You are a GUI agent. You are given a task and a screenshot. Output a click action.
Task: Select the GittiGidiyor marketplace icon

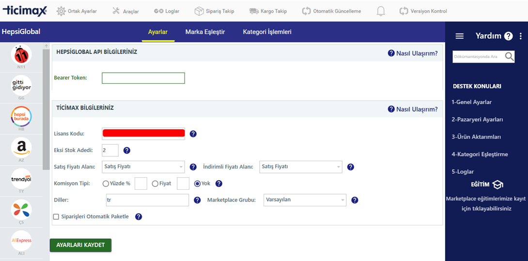coord(21,85)
